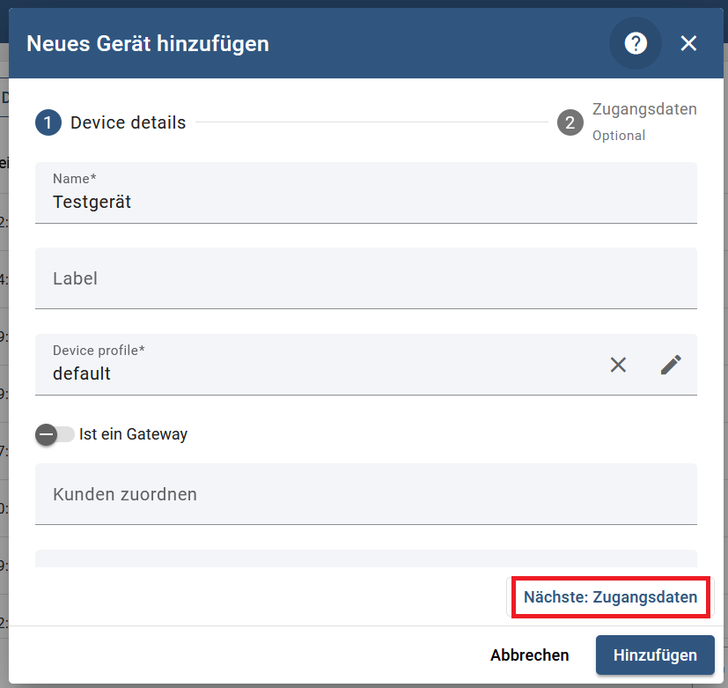Image resolution: width=728 pixels, height=688 pixels.
Task: Select the Device details step label
Action: pos(128,122)
